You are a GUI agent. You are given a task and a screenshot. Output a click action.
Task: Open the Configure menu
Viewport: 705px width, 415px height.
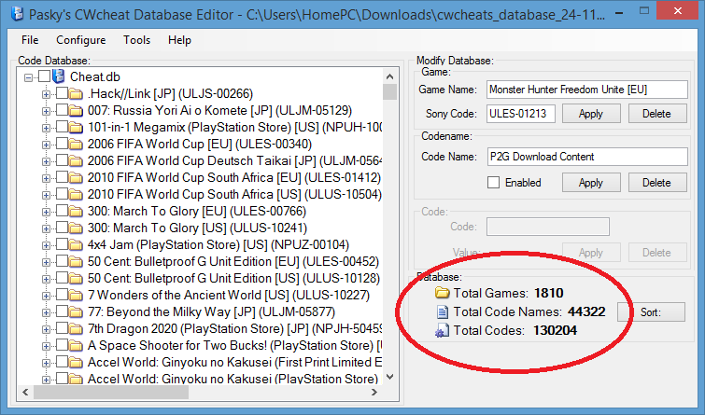(80, 40)
